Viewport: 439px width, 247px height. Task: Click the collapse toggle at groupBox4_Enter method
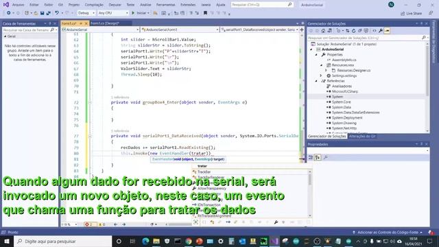coord(90,102)
